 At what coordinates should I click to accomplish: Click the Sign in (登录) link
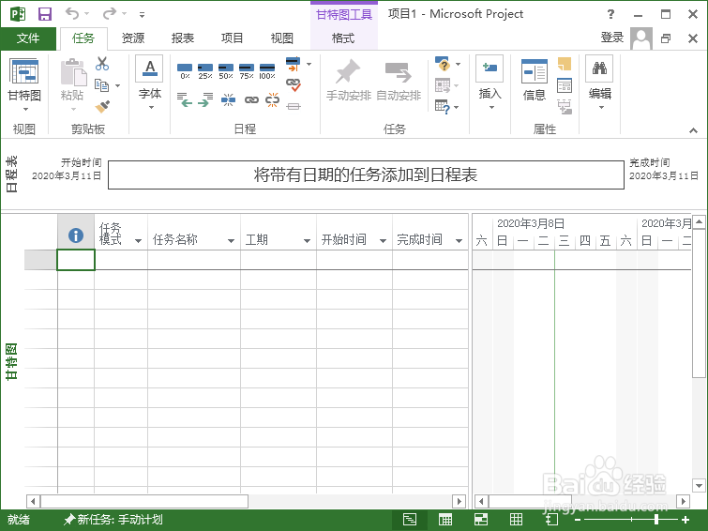tap(611, 38)
